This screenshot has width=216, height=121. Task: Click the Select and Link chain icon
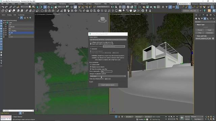pyautogui.click(x=10, y=7)
